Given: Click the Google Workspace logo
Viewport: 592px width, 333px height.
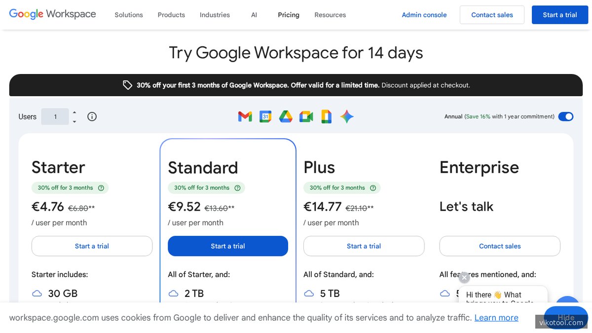Looking at the screenshot, I should point(52,14).
